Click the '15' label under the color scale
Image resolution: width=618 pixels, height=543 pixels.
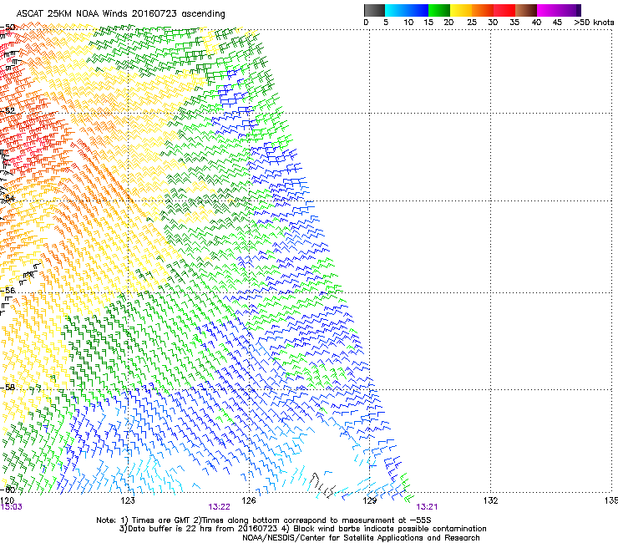[x=428, y=23]
